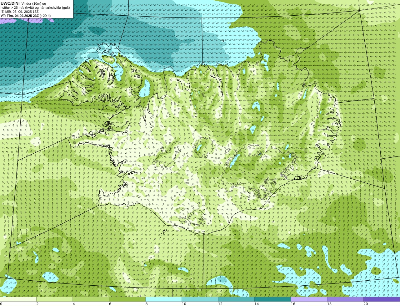
Task: Click the '8' label on color scale
Action: tap(147, 304)
